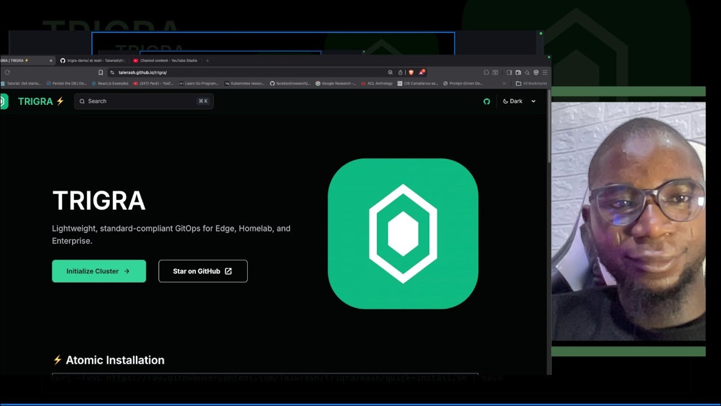Open the React.js Examples bookmark
The width and height of the screenshot is (721, 406).
point(110,83)
